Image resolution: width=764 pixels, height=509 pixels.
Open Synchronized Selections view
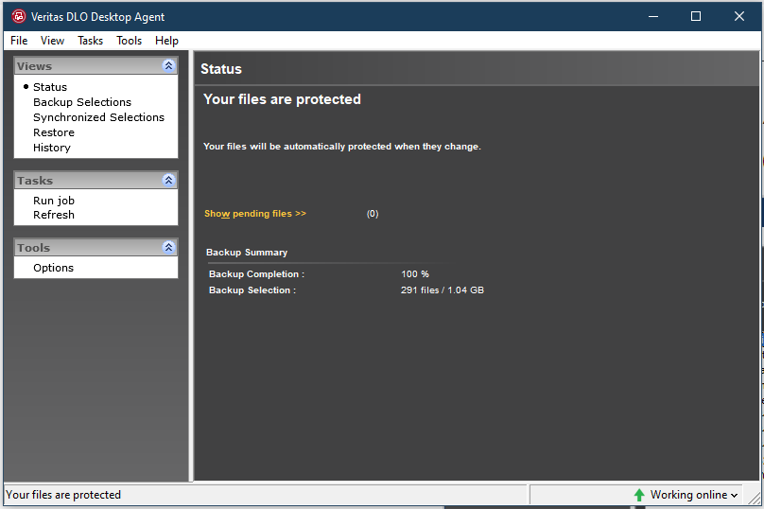98,117
